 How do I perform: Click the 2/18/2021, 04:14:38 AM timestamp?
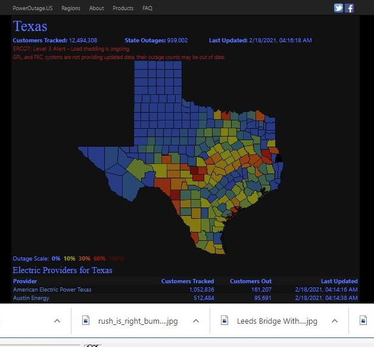coord(326,298)
